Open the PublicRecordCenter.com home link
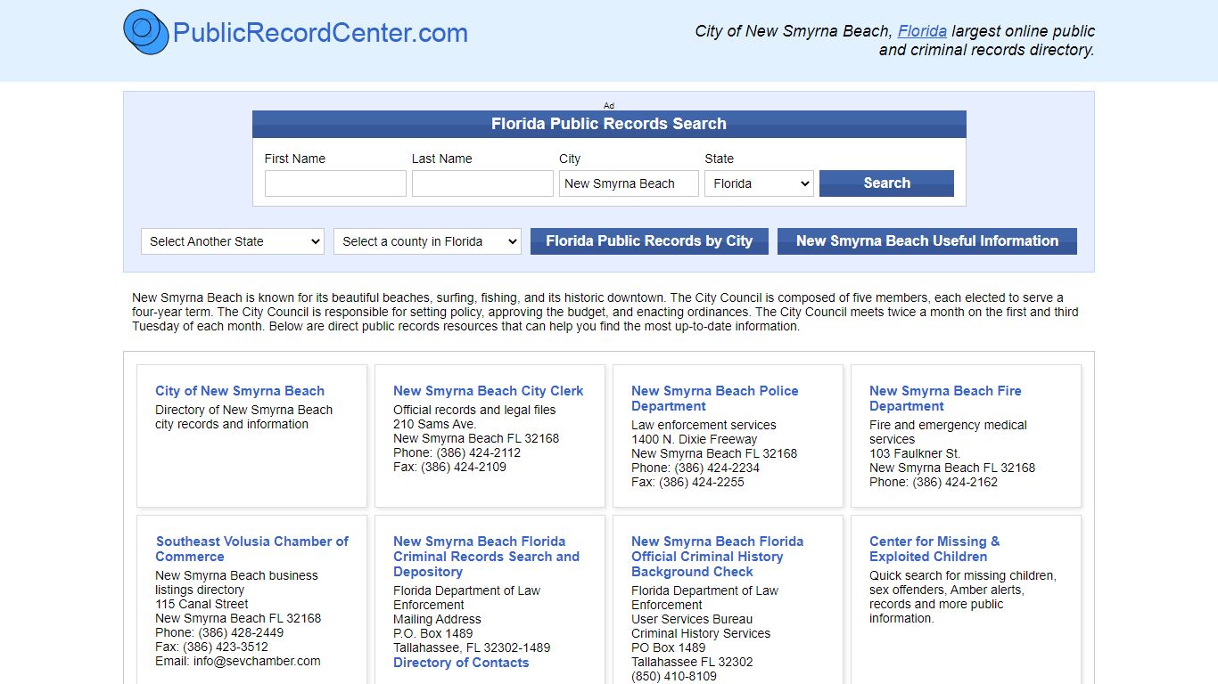 320,33
